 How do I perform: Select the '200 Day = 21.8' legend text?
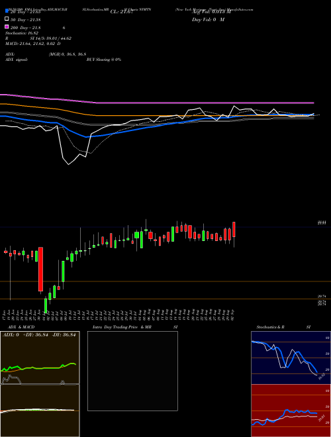26,28
